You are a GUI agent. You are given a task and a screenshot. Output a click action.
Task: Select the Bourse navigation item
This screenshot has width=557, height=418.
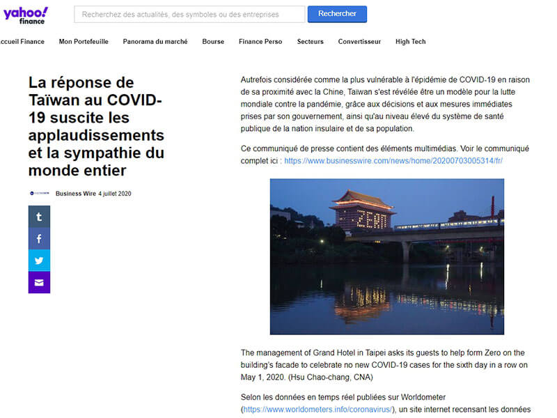(x=213, y=42)
